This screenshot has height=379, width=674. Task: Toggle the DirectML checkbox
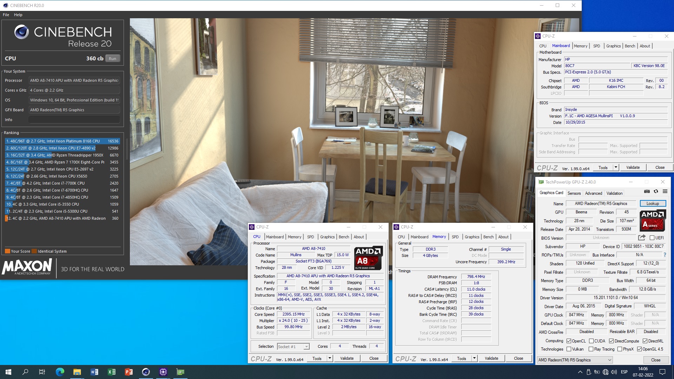click(x=645, y=341)
